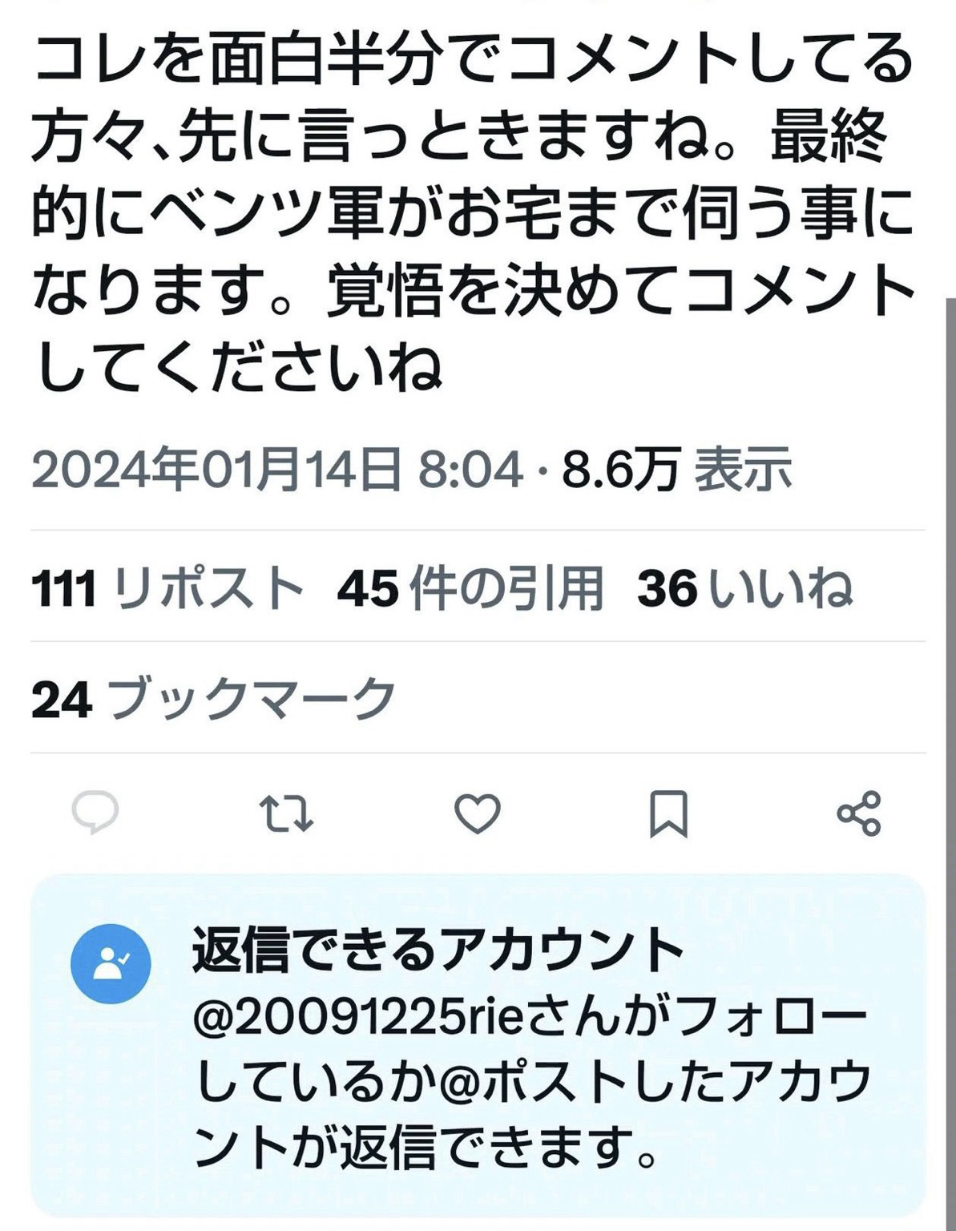Tap the light blue reply-restriction info box
The height and width of the screenshot is (1231, 956).
click(x=478, y=1045)
